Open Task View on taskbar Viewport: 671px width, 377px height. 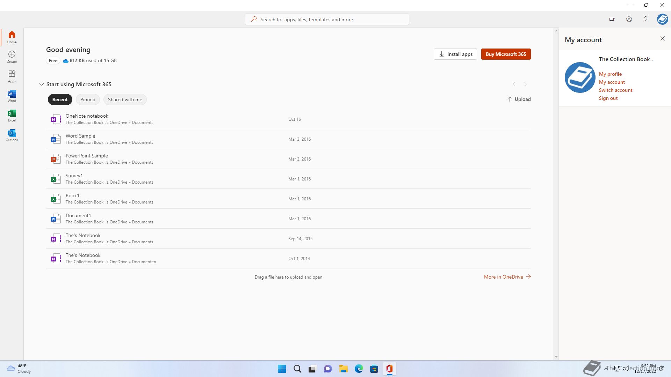[312, 369]
